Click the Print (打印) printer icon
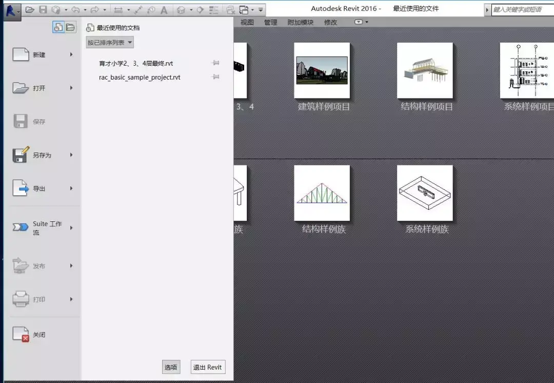554x383 pixels. (21, 299)
